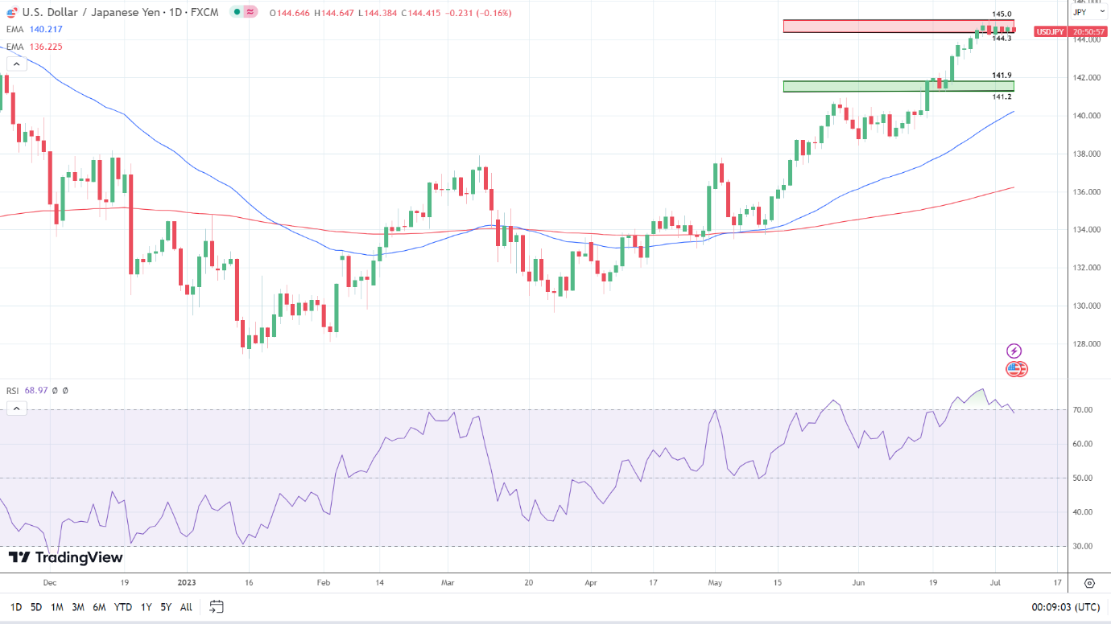Image resolution: width=1111 pixels, height=624 pixels.
Task: Click the green support zone rectangle
Action: tap(898, 86)
